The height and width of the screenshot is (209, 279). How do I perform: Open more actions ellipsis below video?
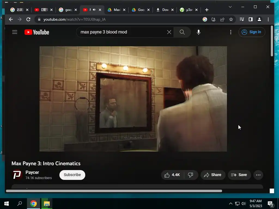click(258, 175)
